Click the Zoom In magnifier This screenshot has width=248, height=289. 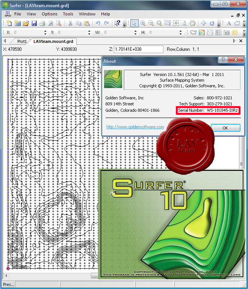(143, 23)
